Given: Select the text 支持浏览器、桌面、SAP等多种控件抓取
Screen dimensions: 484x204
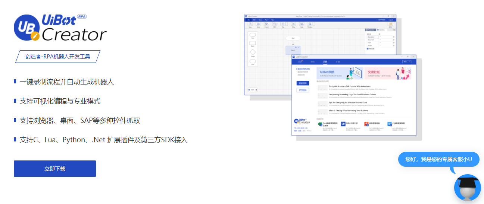Looking at the screenshot, I should click(x=80, y=120).
